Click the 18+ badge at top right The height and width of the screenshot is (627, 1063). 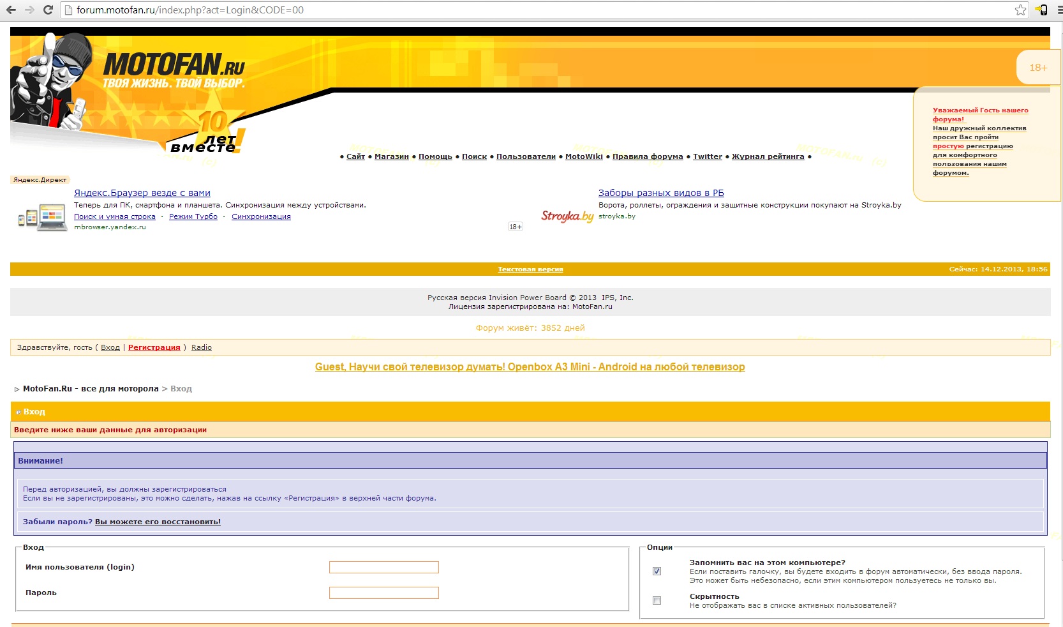tap(1038, 68)
